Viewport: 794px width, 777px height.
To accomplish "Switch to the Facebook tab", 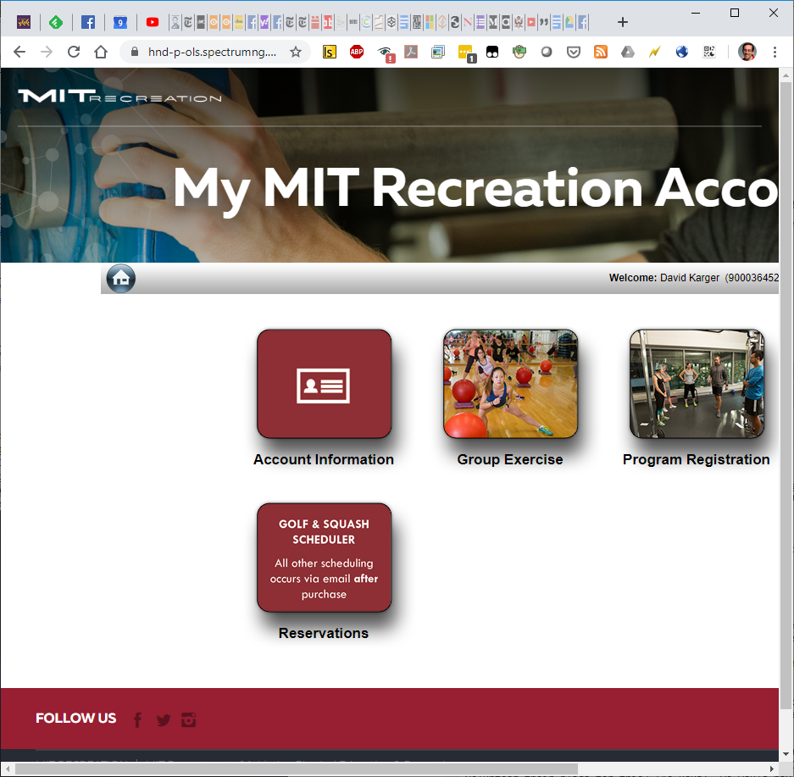I will [x=87, y=22].
